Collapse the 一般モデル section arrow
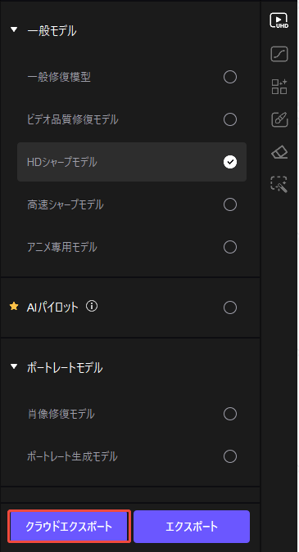The image size is (299, 552). (x=14, y=29)
